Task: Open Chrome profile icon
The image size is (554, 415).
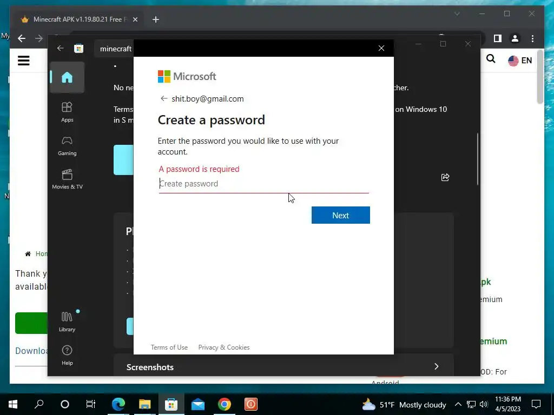Action: click(x=515, y=38)
